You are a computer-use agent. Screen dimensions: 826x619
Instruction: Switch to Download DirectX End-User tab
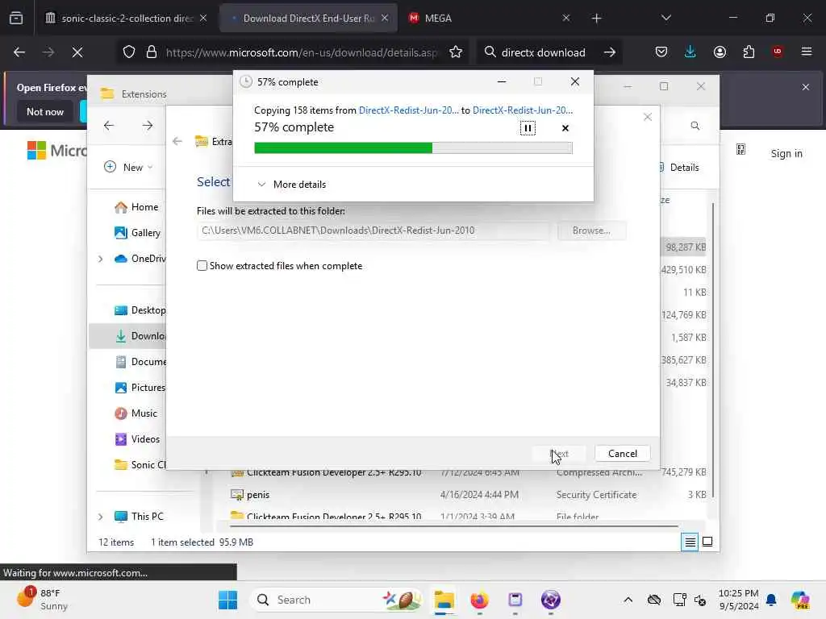308,18
